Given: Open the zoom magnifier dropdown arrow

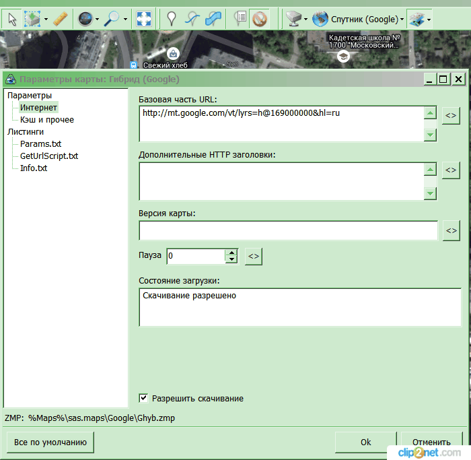Looking at the screenshot, I should tap(125, 19).
